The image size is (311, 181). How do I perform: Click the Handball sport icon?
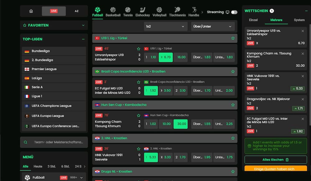click(194, 11)
